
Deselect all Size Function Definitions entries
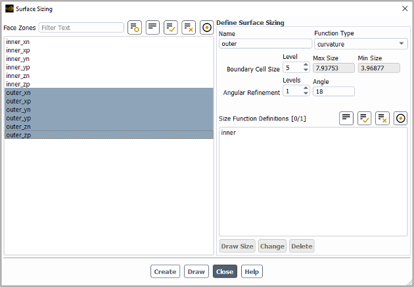(x=382, y=118)
